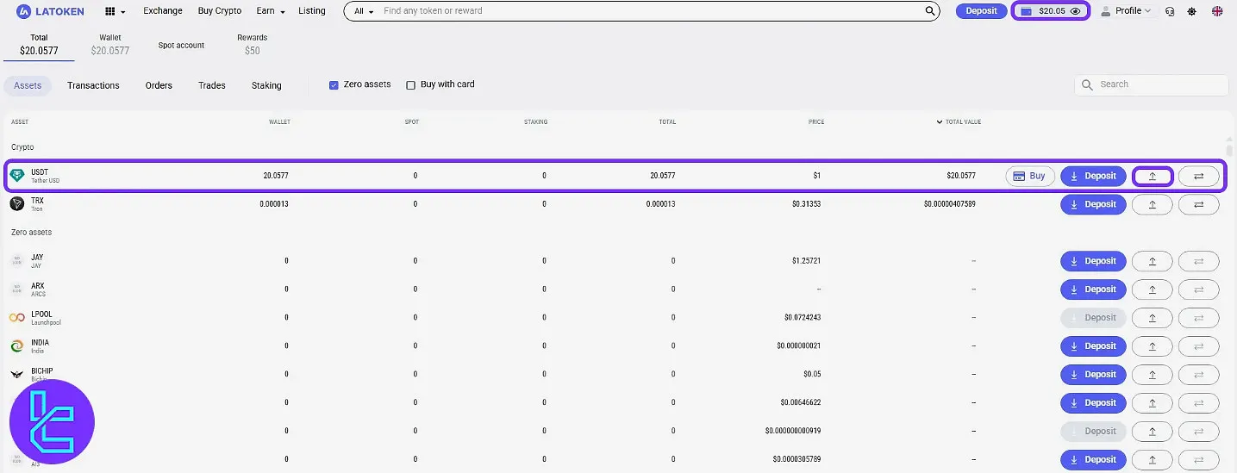Expand the Earn dropdown menu

tap(271, 11)
